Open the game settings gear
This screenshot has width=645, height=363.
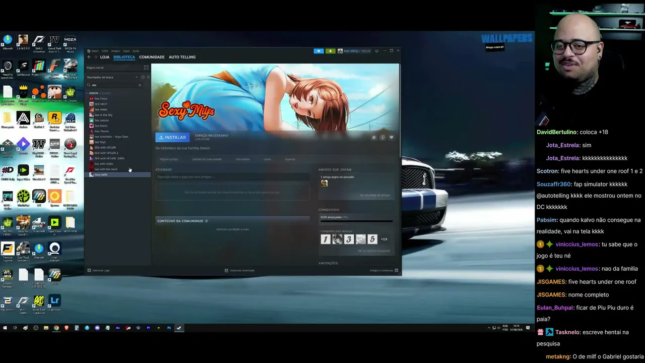[x=374, y=137]
